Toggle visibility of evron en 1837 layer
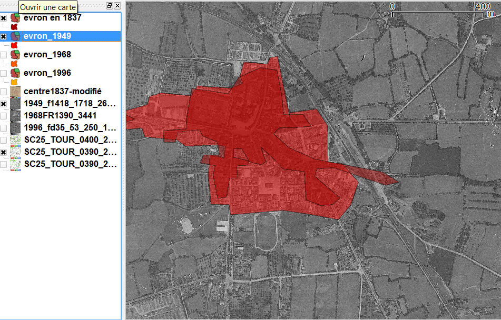 (x=4, y=18)
